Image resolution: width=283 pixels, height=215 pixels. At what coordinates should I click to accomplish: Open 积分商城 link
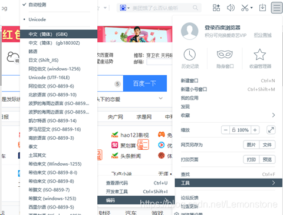[263, 35]
